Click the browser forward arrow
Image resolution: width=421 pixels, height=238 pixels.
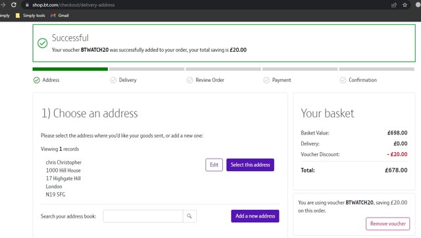coord(3,5)
